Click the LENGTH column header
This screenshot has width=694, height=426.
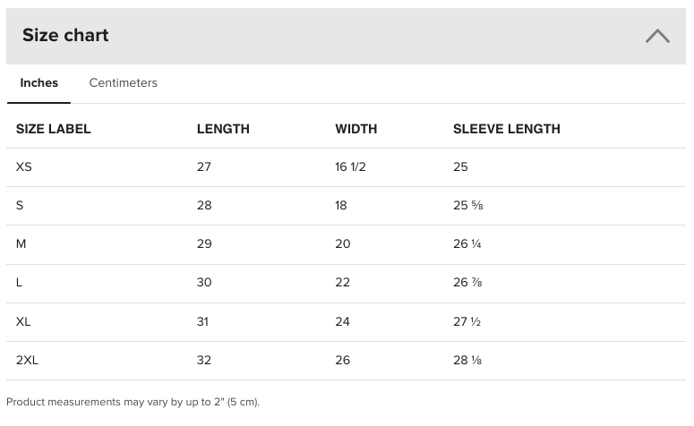[x=223, y=129]
